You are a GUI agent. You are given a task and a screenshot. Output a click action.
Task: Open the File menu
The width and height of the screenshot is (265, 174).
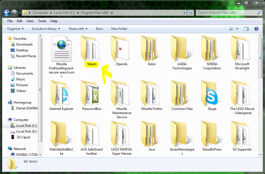(x=10, y=21)
